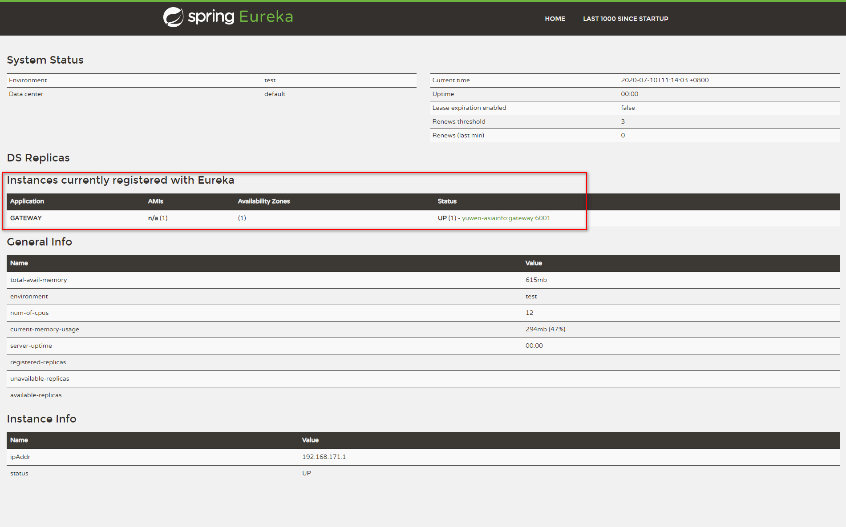Click the System Status heading

point(45,60)
